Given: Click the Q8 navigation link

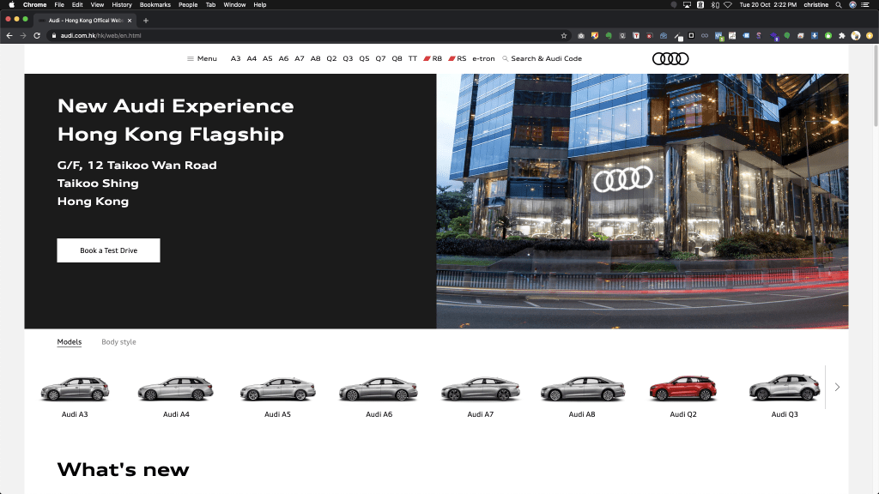Looking at the screenshot, I should click(397, 59).
